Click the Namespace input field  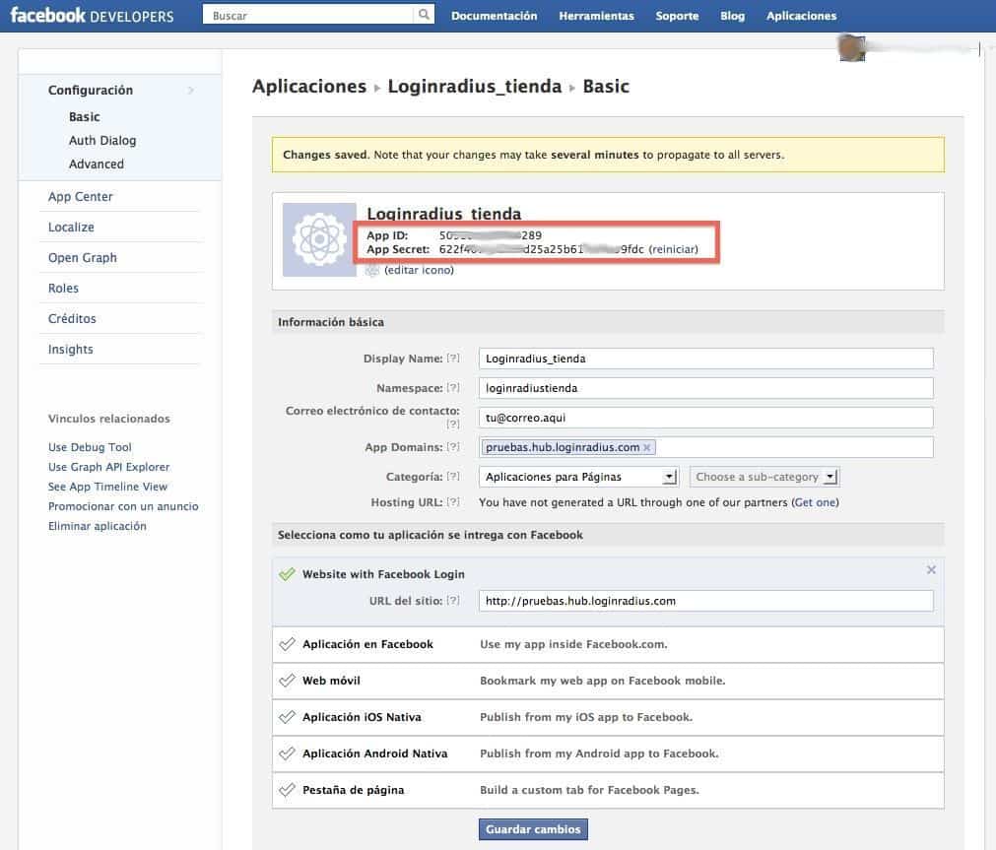(x=706, y=387)
